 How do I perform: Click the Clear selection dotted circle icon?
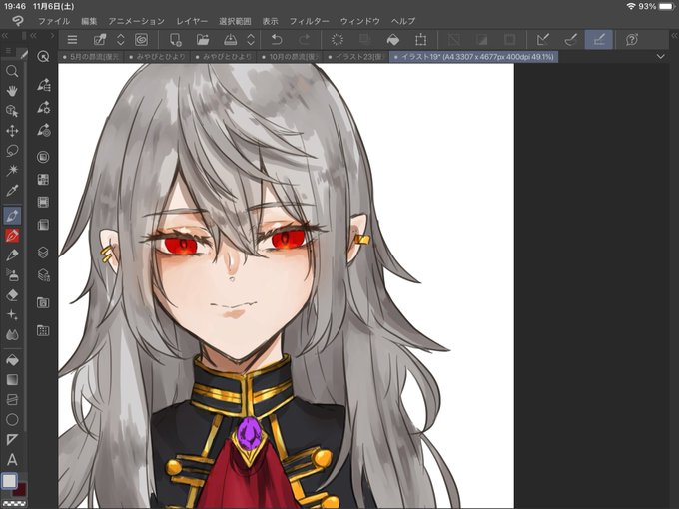[x=338, y=40]
